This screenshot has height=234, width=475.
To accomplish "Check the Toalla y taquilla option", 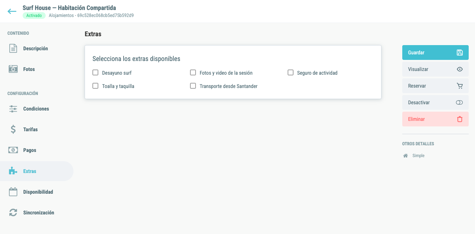I will click(x=95, y=86).
